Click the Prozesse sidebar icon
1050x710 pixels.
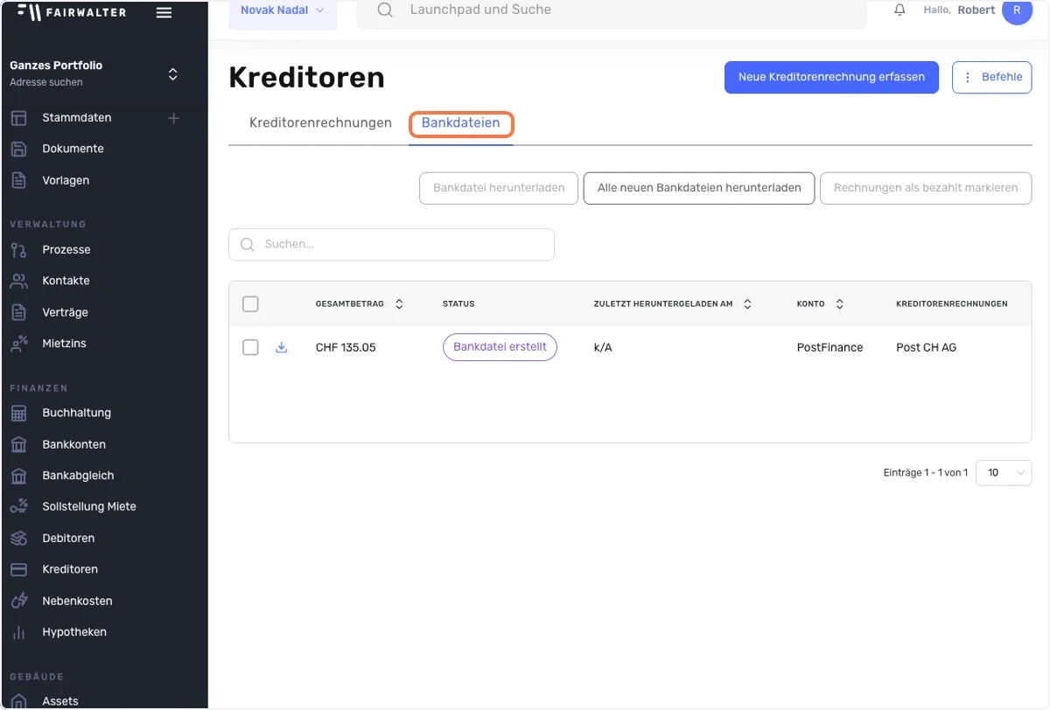[18, 250]
